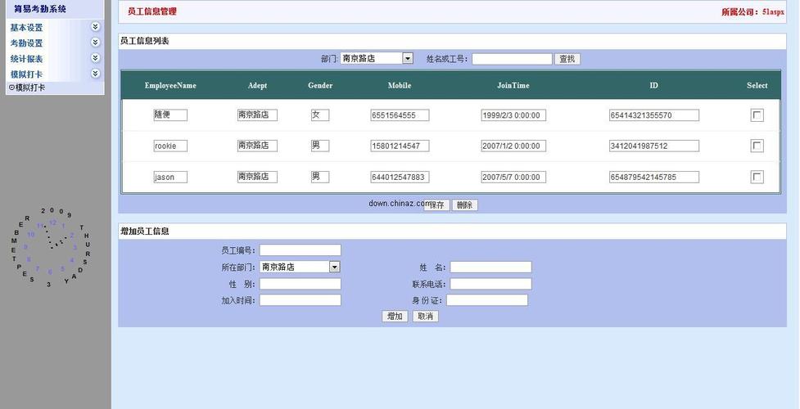Click the Mobile column header

(400, 86)
